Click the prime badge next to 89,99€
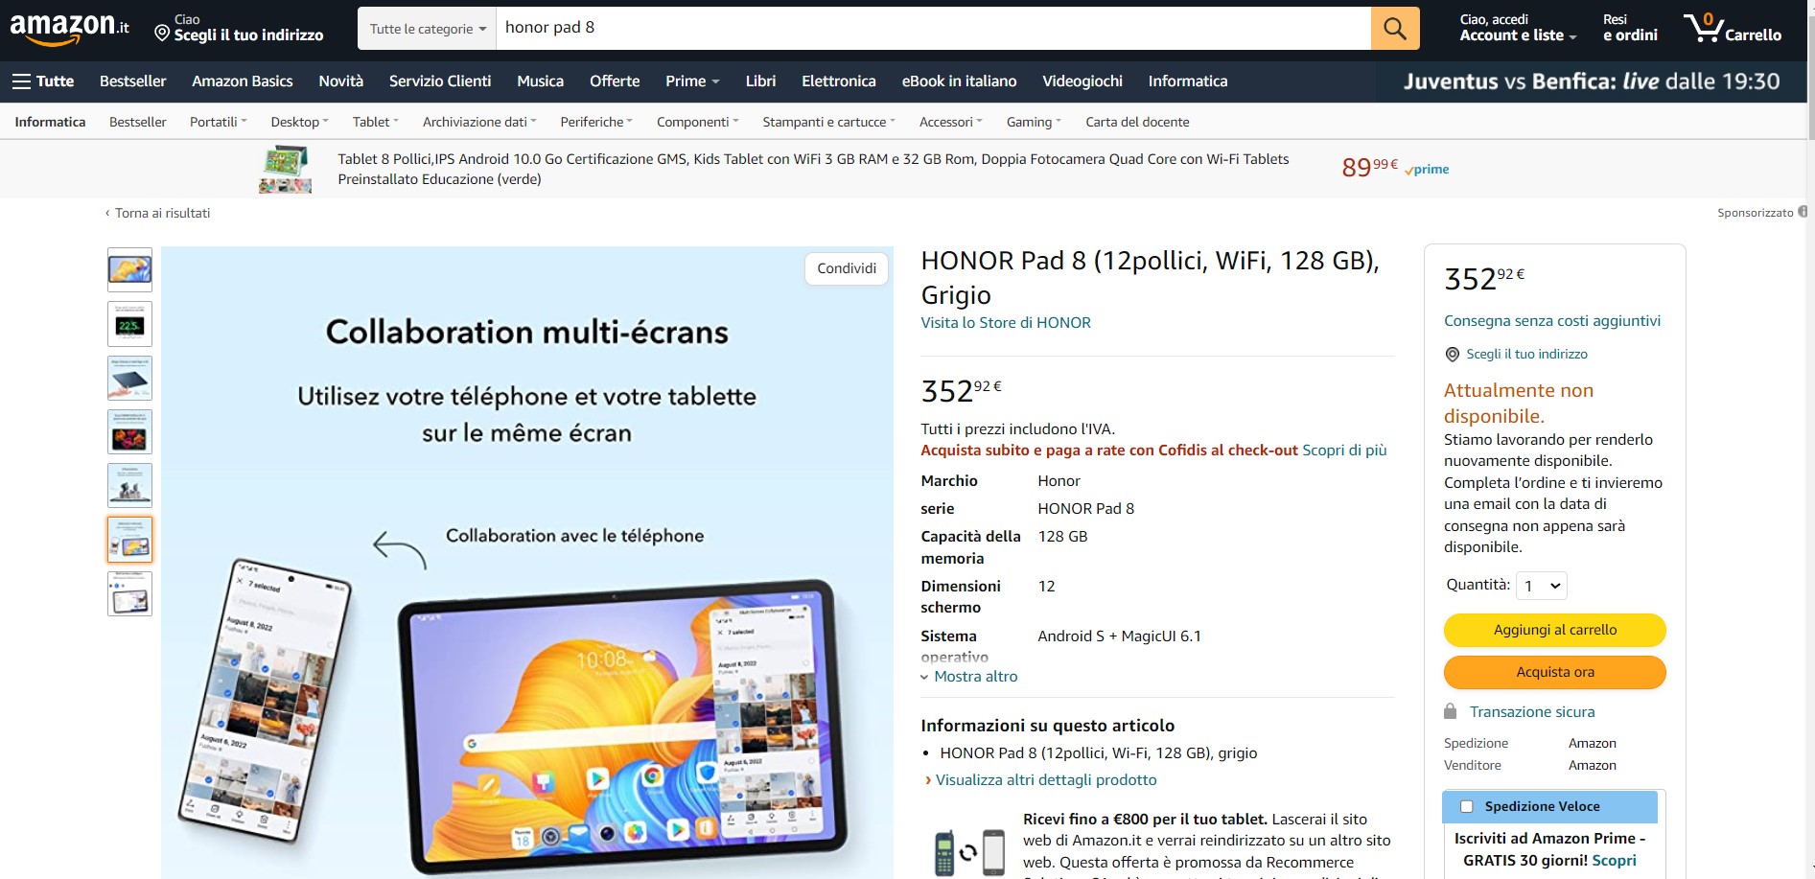 [1426, 169]
